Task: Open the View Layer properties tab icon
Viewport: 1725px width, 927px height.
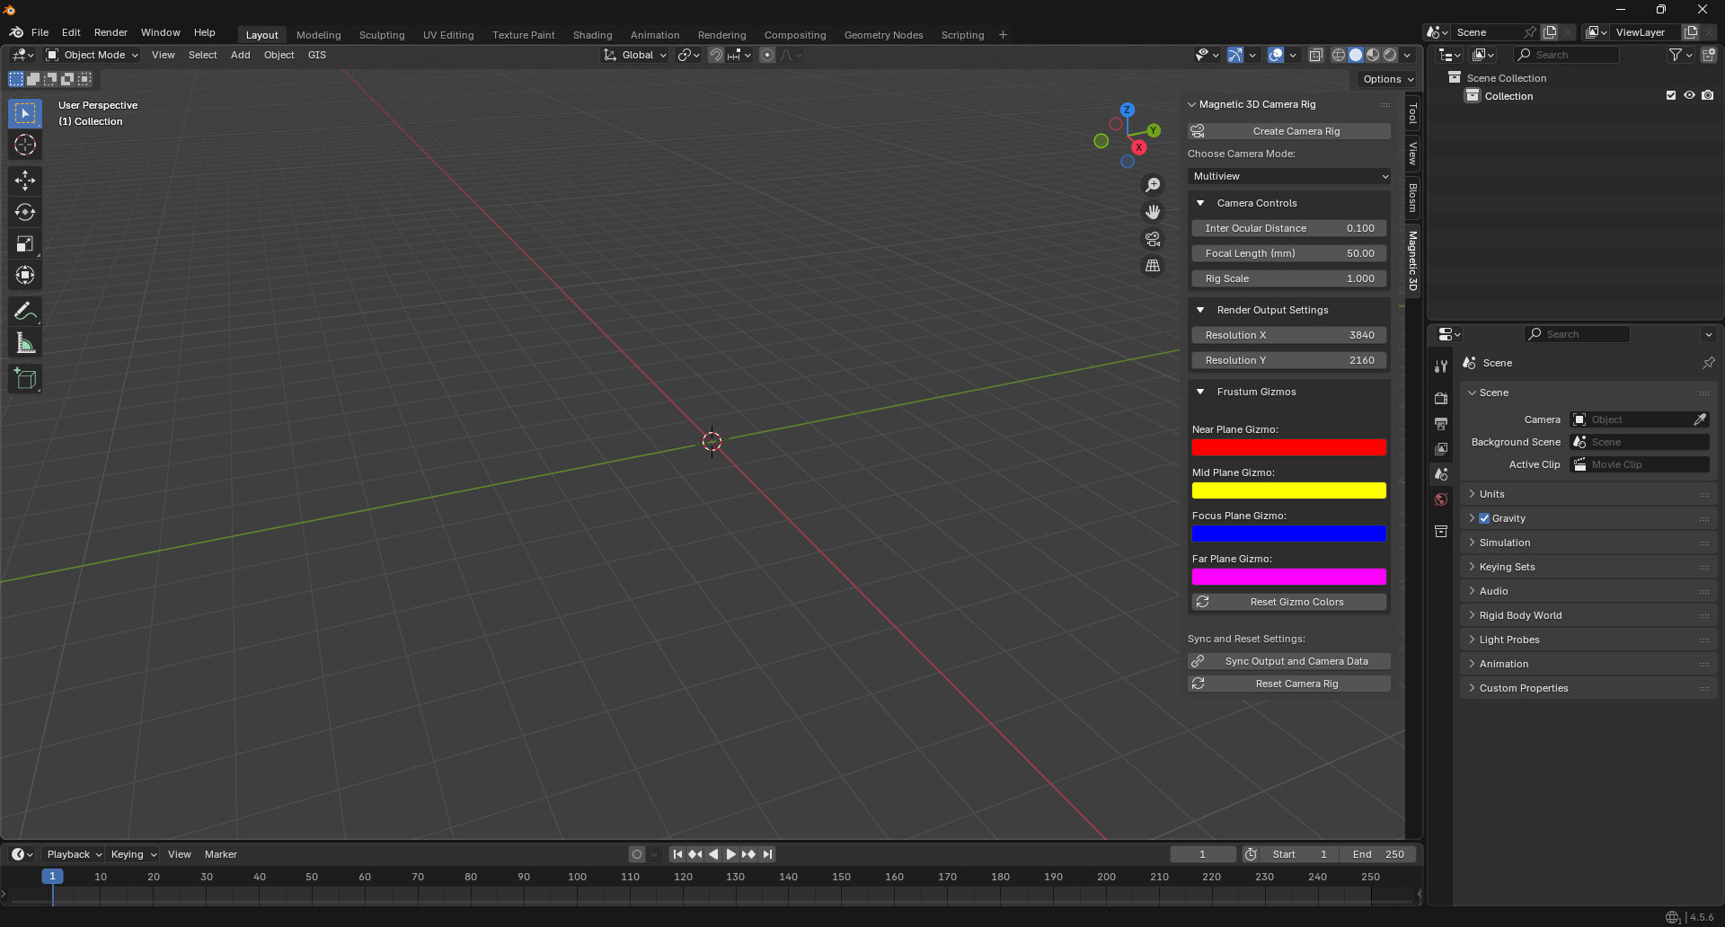Action: (x=1441, y=448)
